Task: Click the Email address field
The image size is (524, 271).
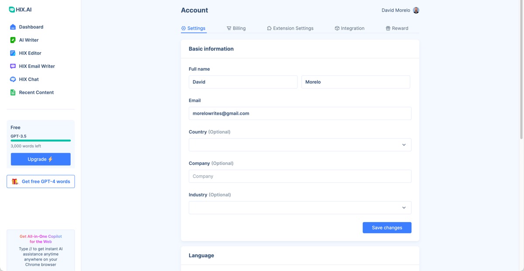Action: coord(300,113)
